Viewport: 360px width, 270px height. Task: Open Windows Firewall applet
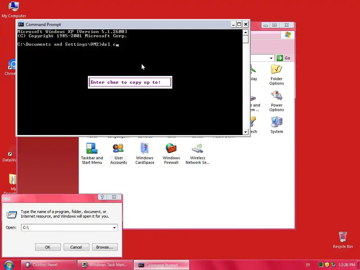[x=171, y=154]
